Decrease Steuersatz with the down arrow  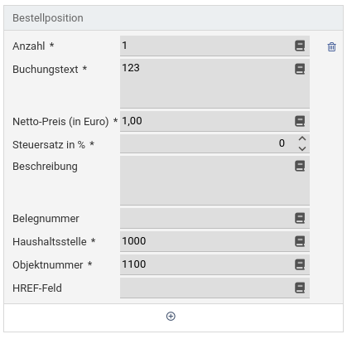pos(302,148)
